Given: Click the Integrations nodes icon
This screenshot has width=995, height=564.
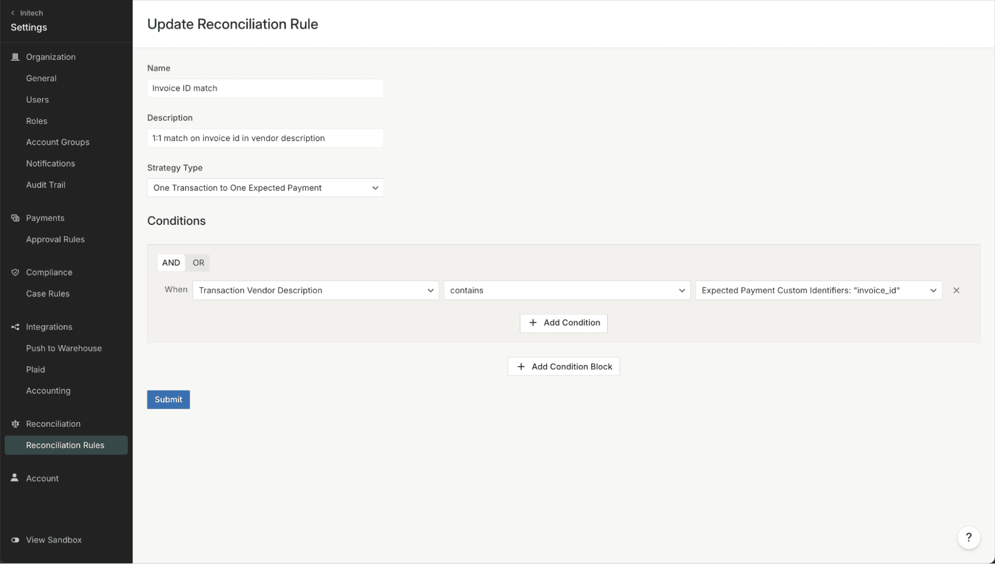Looking at the screenshot, I should (15, 327).
